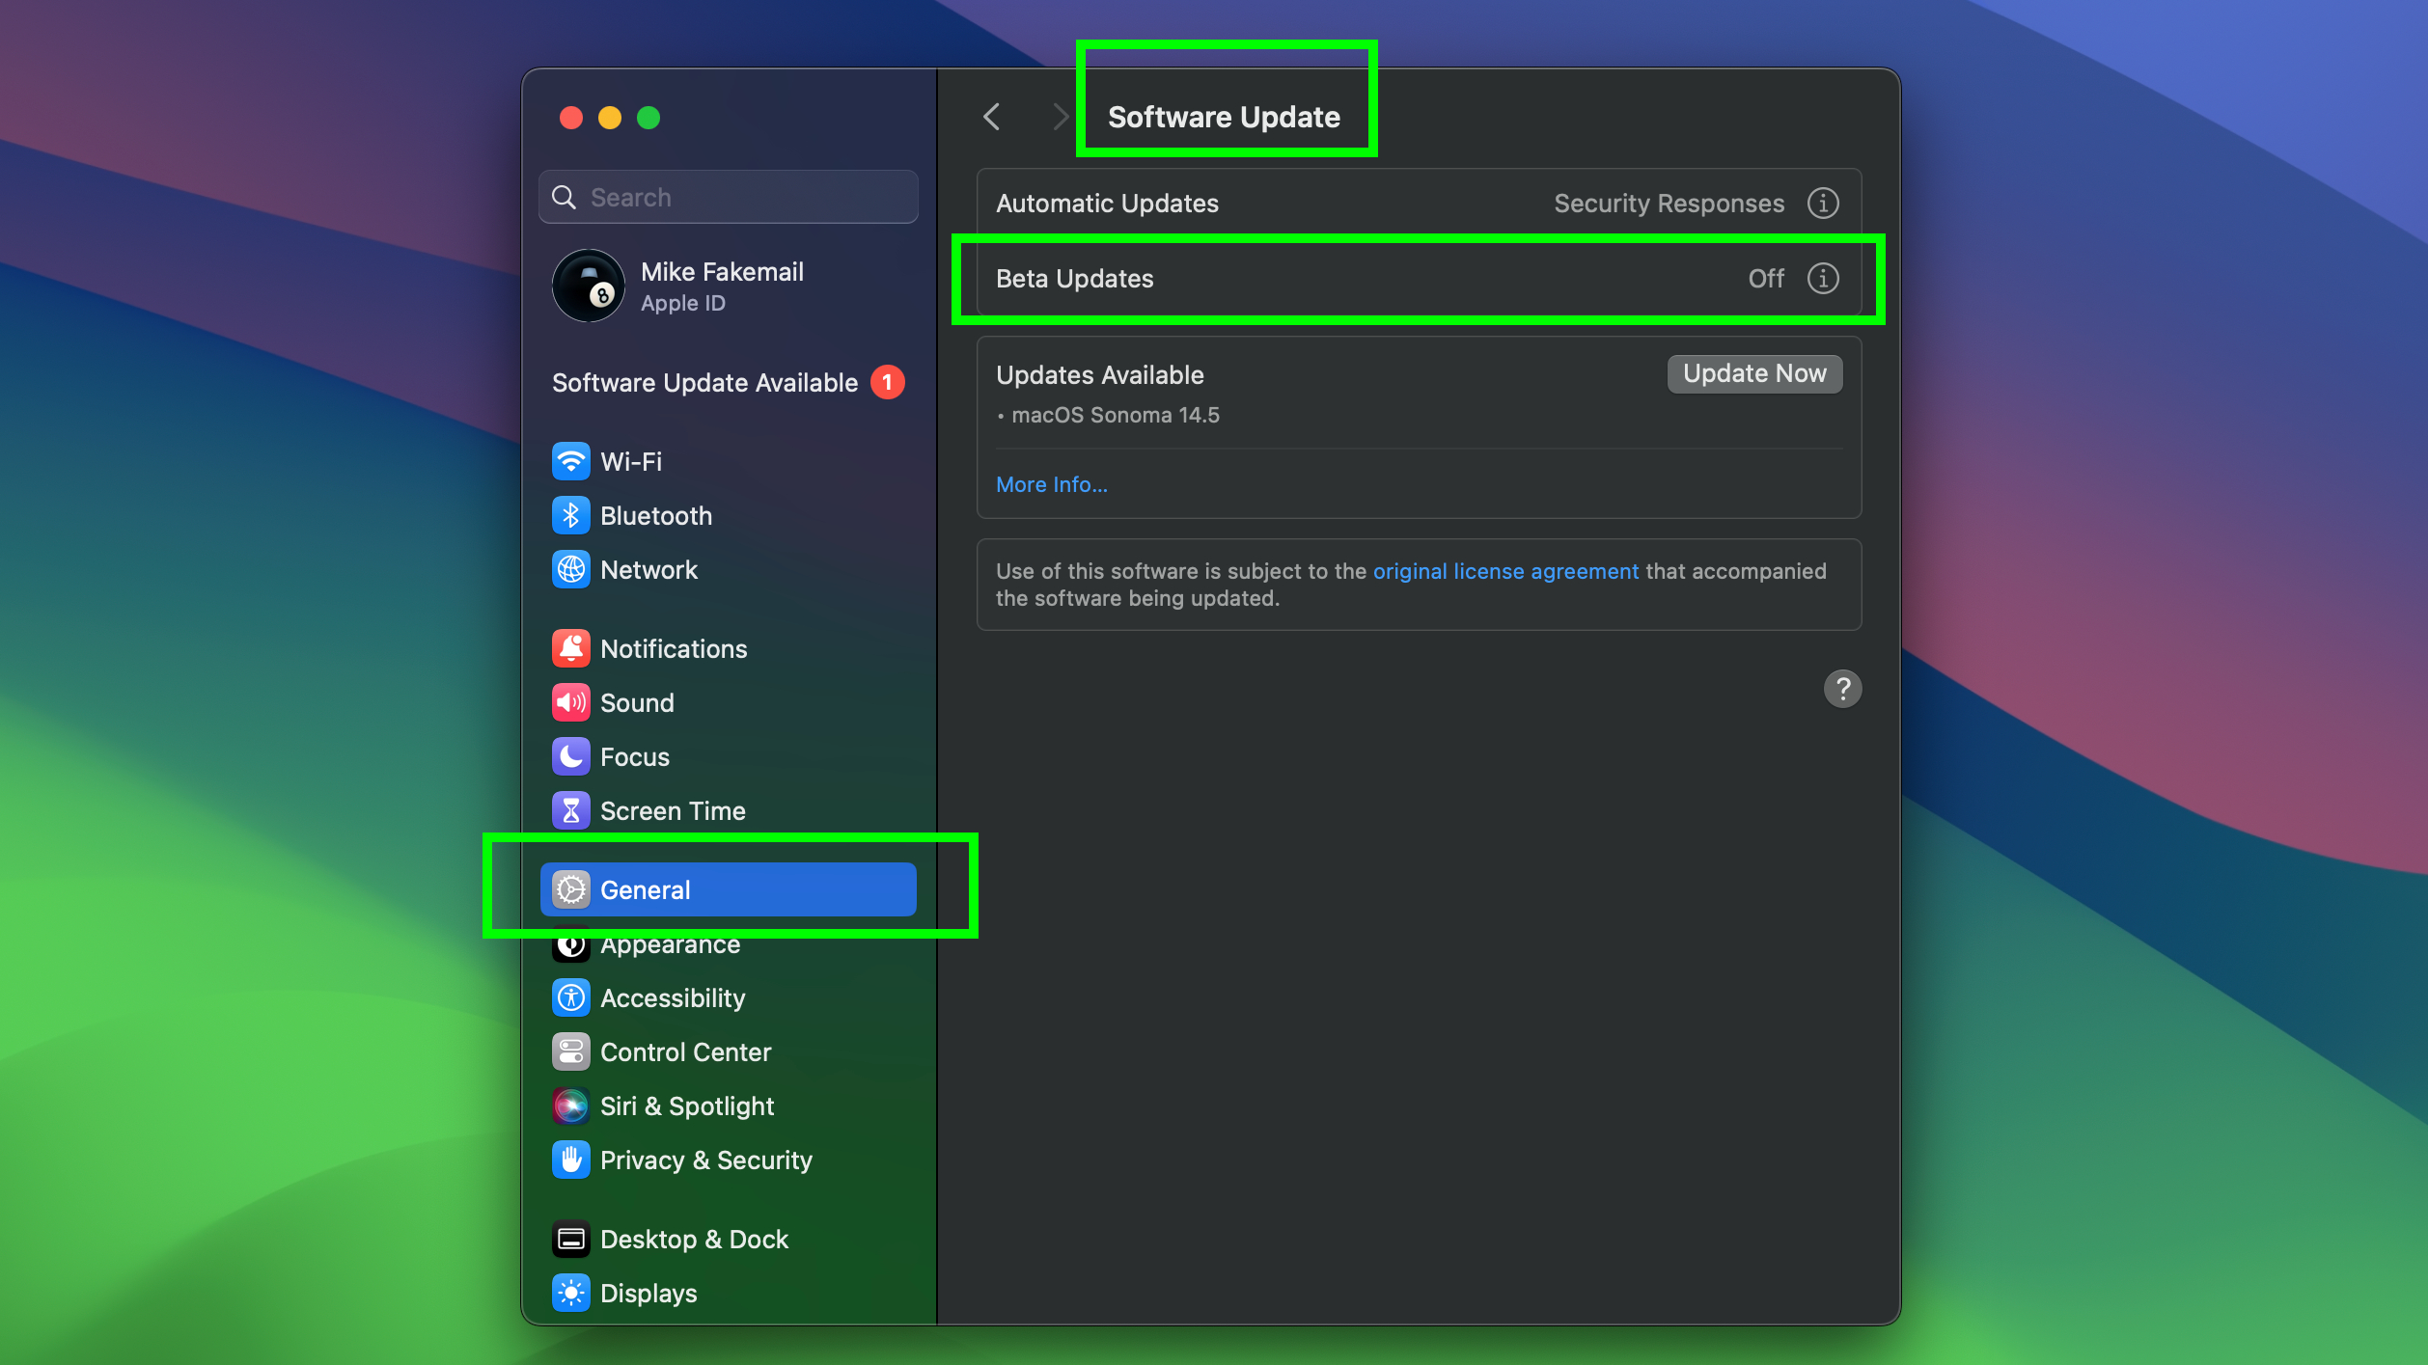The width and height of the screenshot is (2428, 1365).
Task: Open Displays settings from the sidebar
Action: [648, 1293]
